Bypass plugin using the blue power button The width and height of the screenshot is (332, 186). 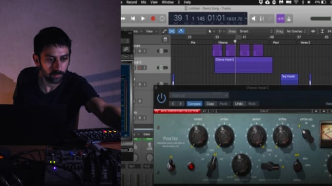coord(162,98)
